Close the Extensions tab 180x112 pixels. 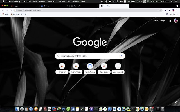pyautogui.click(x=67, y=6)
